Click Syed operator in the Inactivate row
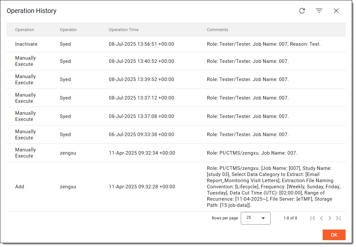The image size is (356, 247). [x=65, y=44]
